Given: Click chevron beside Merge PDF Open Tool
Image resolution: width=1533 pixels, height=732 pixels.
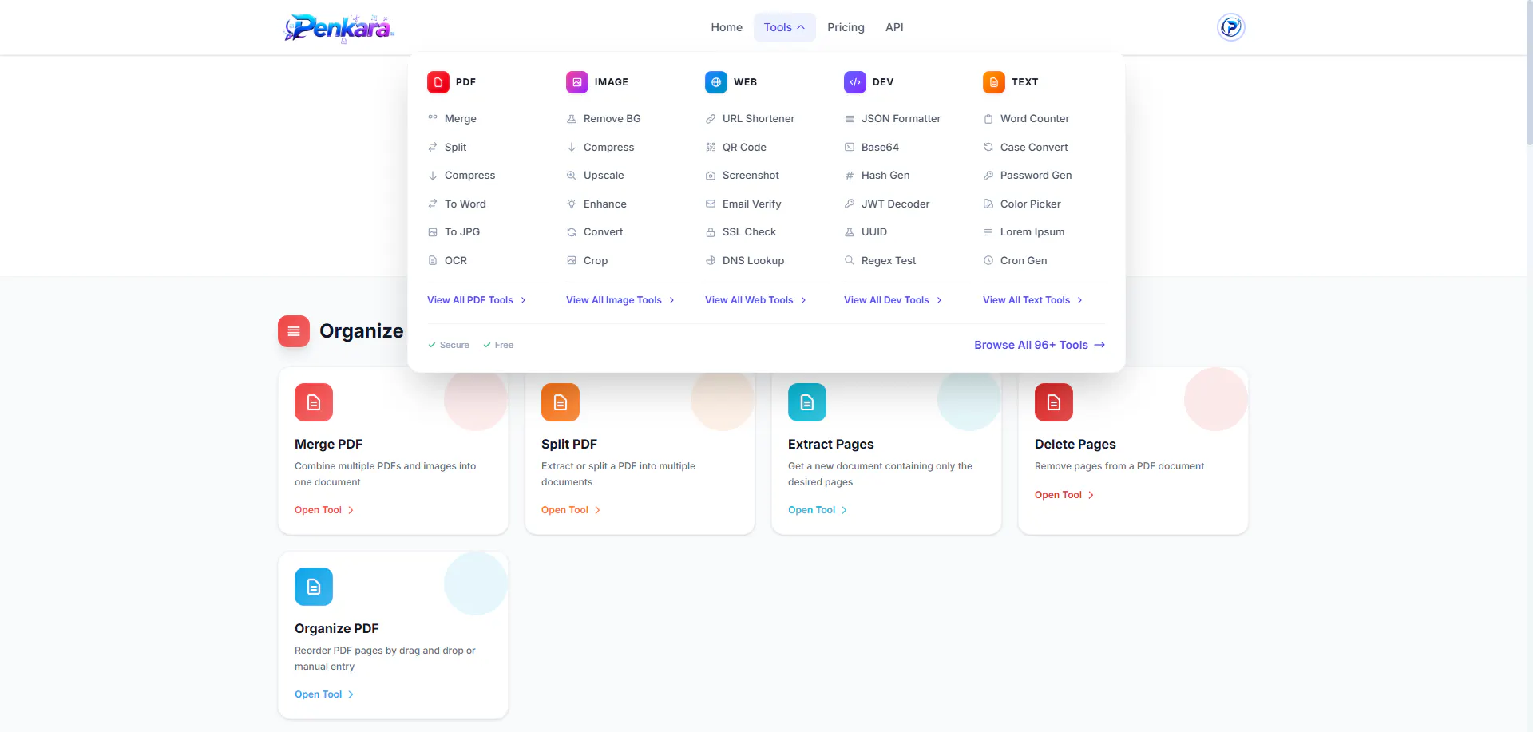Looking at the screenshot, I should (x=351, y=510).
